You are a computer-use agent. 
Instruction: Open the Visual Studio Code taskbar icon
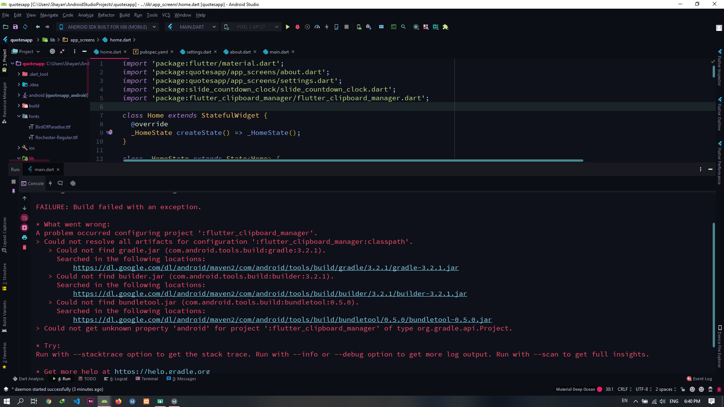tap(77, 401)
